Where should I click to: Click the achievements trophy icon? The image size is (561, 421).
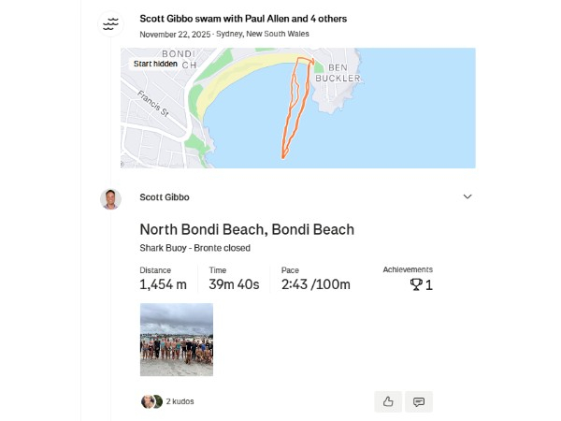point(416,284)
